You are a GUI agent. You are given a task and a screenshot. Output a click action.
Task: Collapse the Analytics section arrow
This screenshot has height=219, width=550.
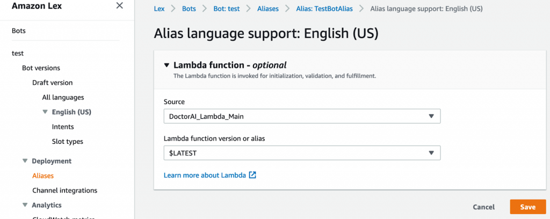(25, 205)
